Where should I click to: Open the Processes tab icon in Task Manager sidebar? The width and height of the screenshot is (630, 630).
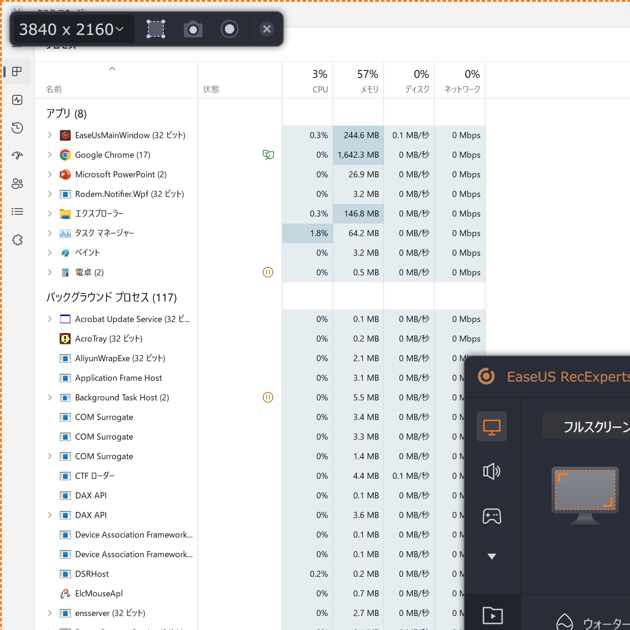click(x=17, y=72)
